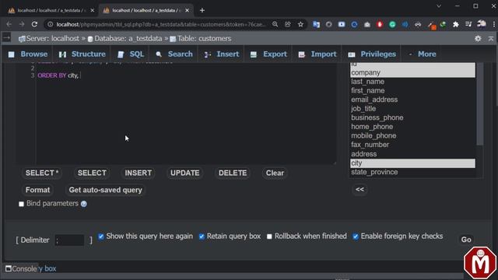Screen dimensions: 498x280
Task: Click Get auto-saved query
Action: point(106,190)
